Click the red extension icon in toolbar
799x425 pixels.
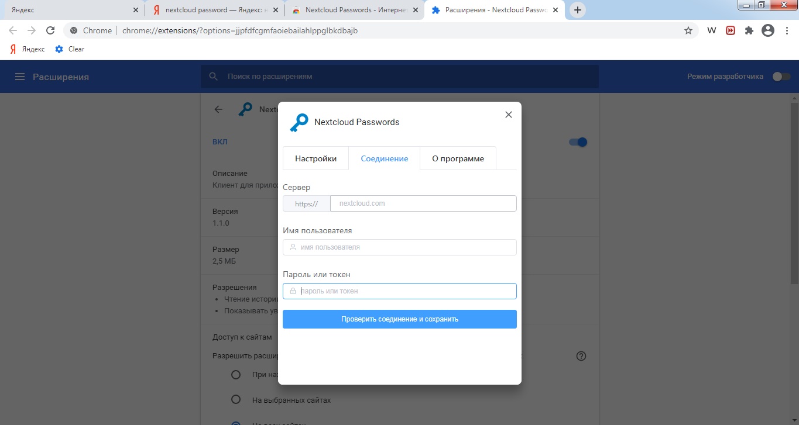pyautogui.click(x=730, y=30)
